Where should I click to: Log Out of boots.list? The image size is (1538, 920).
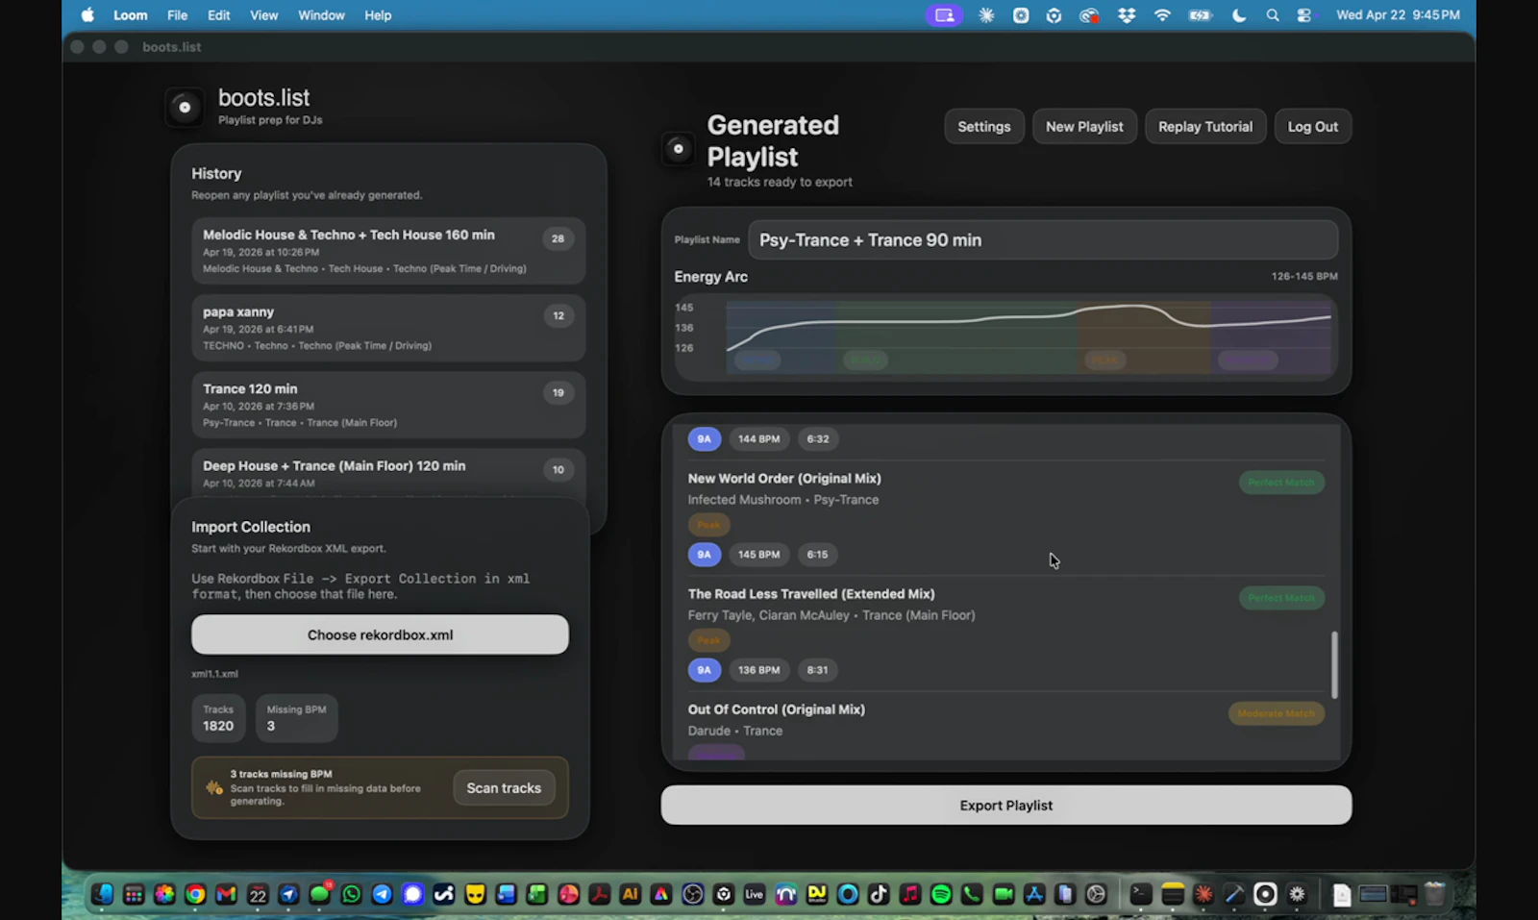pyautogui.click(x=1313, y=127)
